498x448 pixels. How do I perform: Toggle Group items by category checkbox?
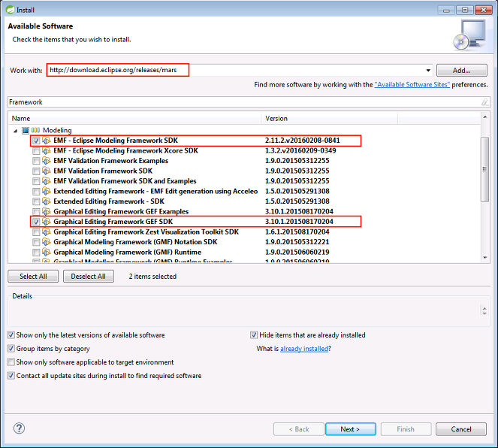[x=11, y=349]
